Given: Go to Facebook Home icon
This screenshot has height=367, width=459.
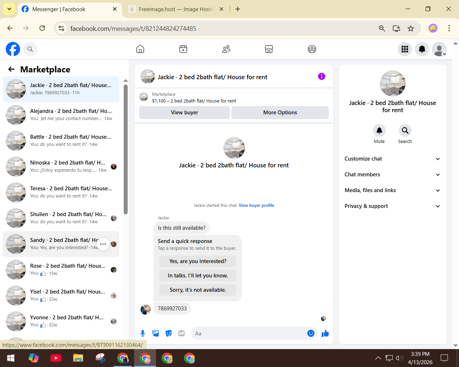Looking at the screenshot, I should pyautogui.click(x=140, y=49).
